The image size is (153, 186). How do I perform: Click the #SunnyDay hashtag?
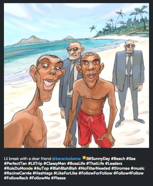coord(99,159)
